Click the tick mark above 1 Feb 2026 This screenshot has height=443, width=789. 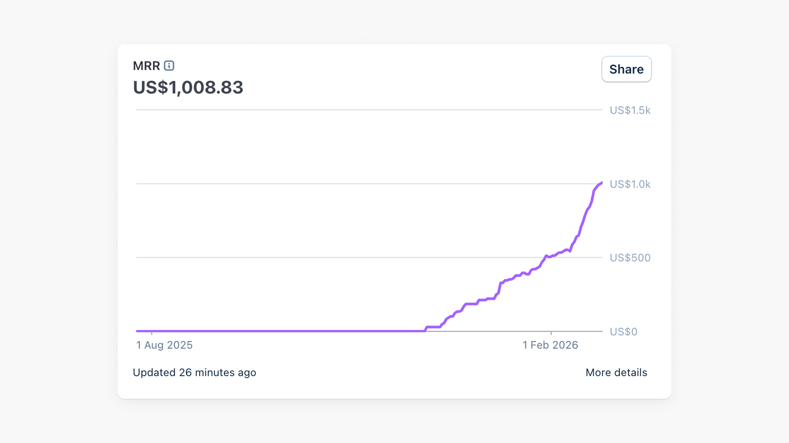(551, 333)
